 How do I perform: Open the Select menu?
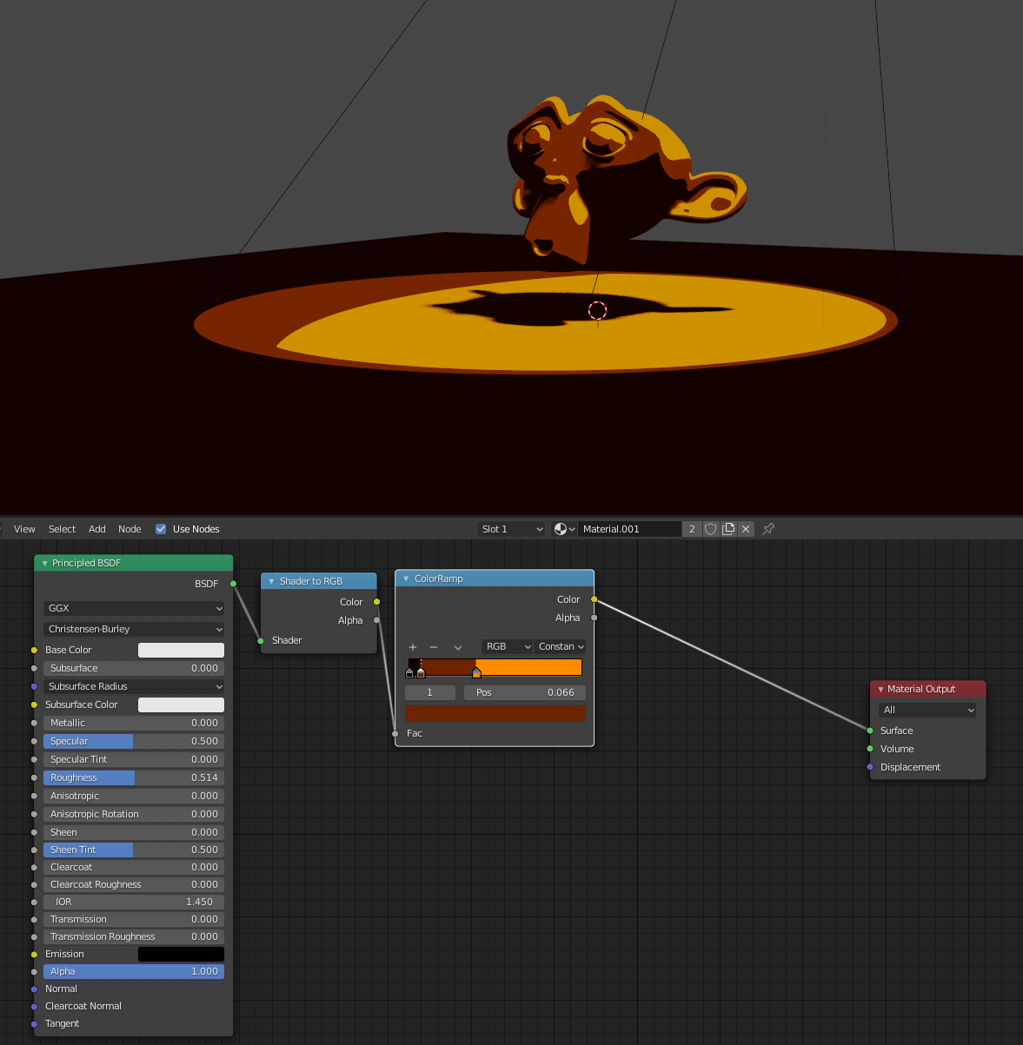[62, 529]
